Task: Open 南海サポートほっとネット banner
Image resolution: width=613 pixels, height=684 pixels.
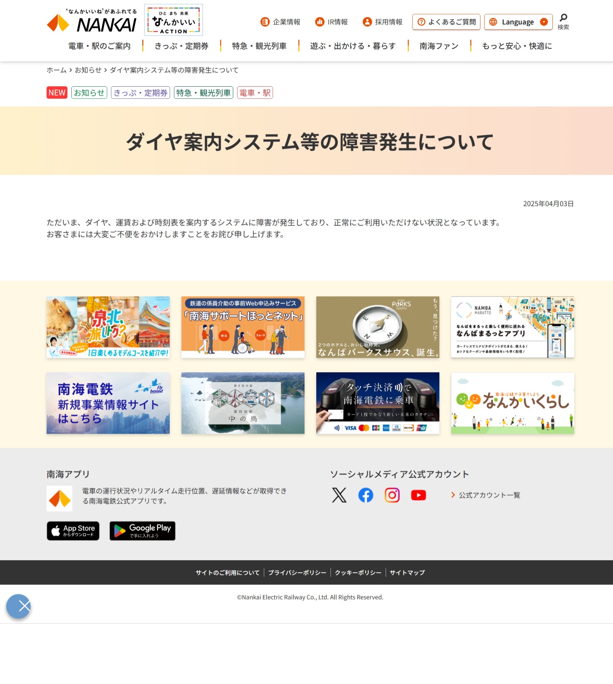Action: pyautogui.click(x=243, y=327)
